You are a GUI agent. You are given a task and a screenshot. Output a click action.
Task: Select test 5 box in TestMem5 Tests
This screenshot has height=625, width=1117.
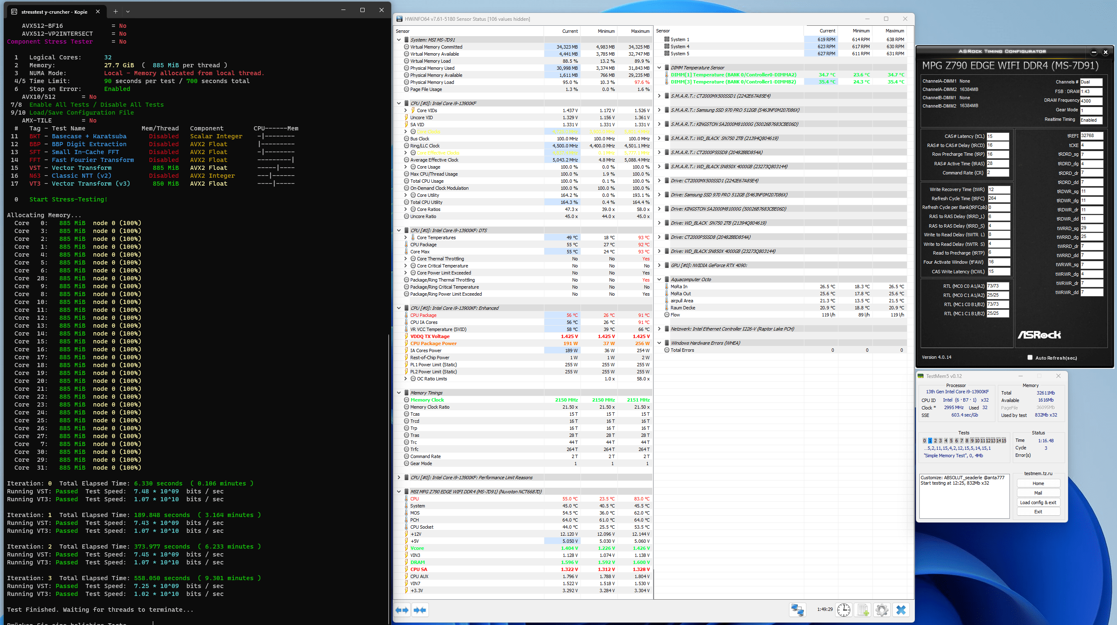[x=951, y=441]
